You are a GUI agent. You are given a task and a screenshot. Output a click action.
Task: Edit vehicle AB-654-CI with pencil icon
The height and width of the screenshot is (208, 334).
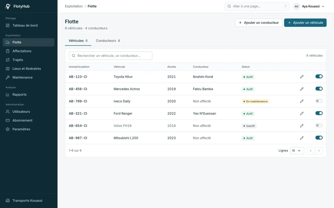302,126
